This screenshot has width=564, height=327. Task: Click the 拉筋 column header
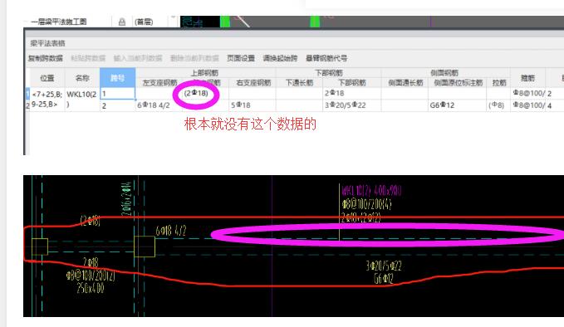click(x=498, y=83)
